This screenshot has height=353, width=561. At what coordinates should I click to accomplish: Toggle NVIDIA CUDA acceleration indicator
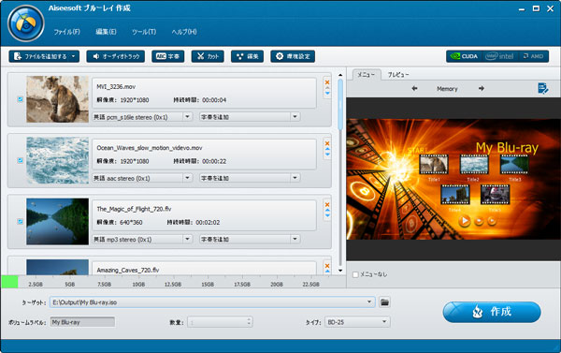coord(464,56)
